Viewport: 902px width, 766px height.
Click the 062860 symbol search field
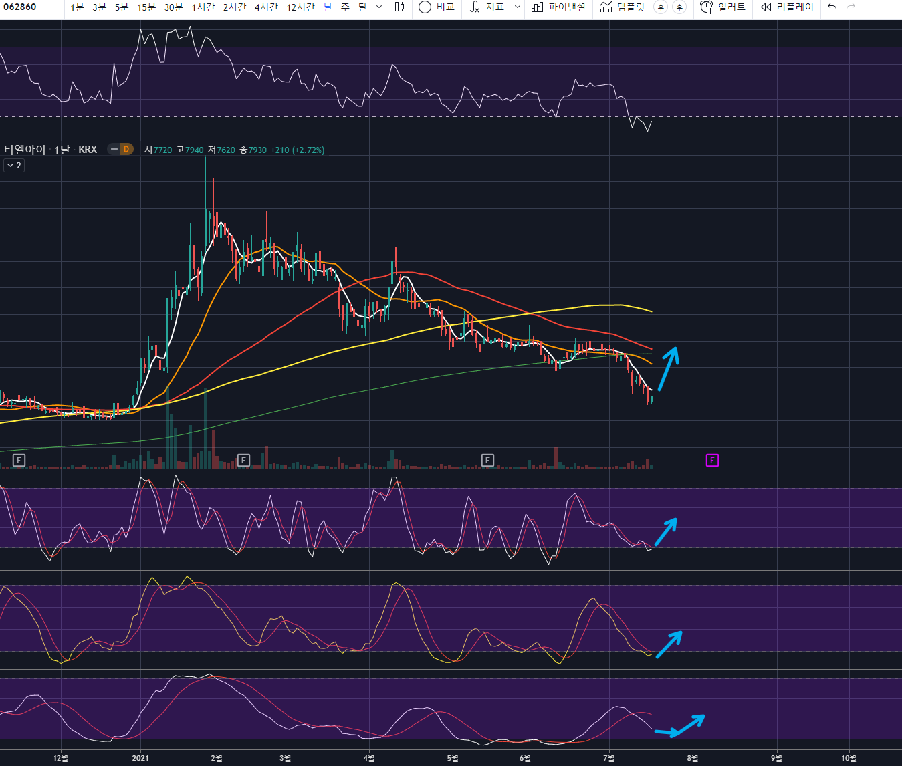[31, 7]
